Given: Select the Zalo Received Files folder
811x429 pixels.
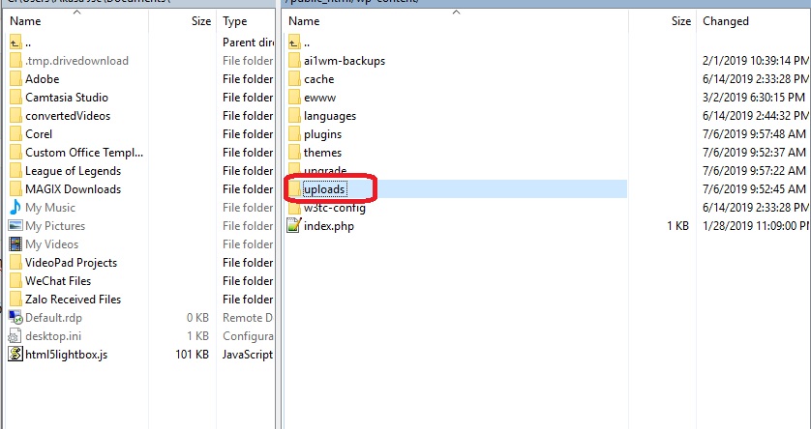Looking at the screenshot, I should 73,300.
